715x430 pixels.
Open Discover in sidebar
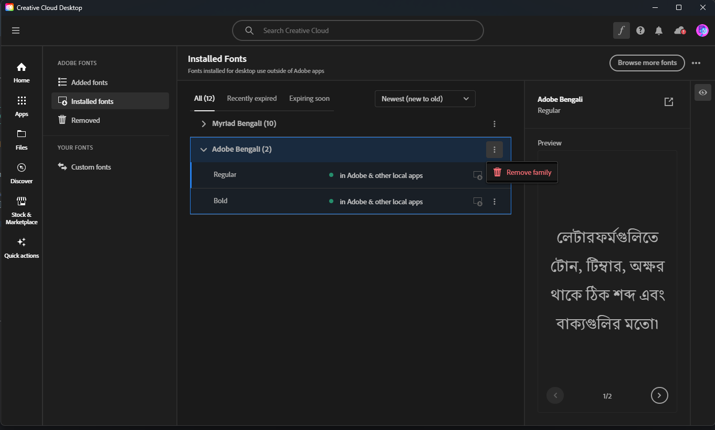(22, 174)
